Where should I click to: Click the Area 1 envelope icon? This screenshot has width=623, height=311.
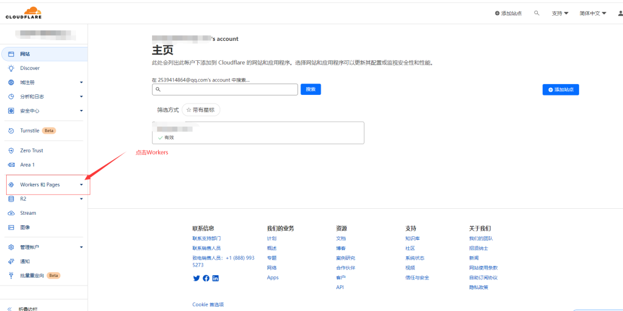tap(12, 165)
